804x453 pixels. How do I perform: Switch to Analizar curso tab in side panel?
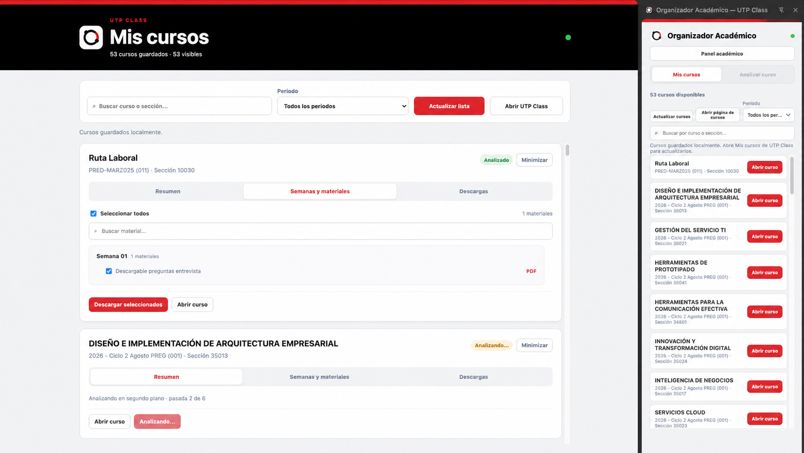coord(758,75)
